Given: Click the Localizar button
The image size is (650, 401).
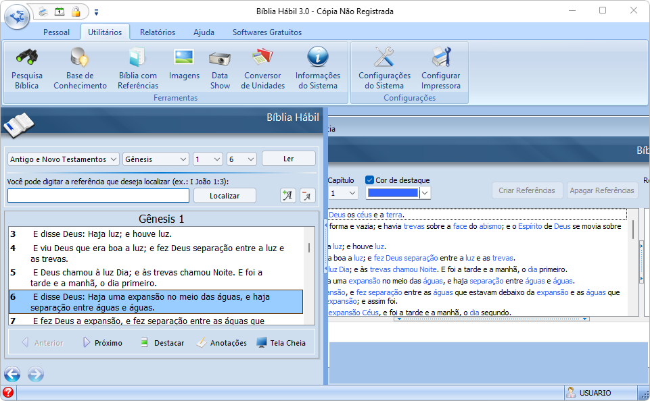Looking at the screenshot, I should pyautogui.click(x=225, y=196).
